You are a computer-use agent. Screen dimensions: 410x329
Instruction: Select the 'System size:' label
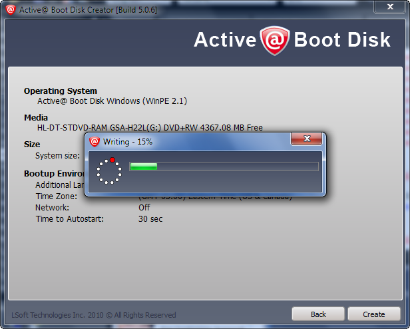(57, 155)
